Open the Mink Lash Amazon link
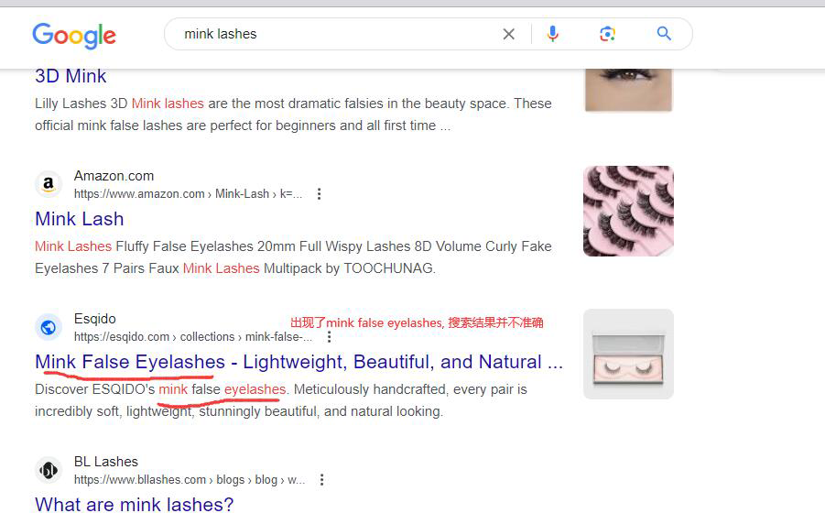 80,219
